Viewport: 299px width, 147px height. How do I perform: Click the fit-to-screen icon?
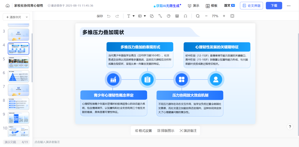pyautogui.click(x=232, y=16)
